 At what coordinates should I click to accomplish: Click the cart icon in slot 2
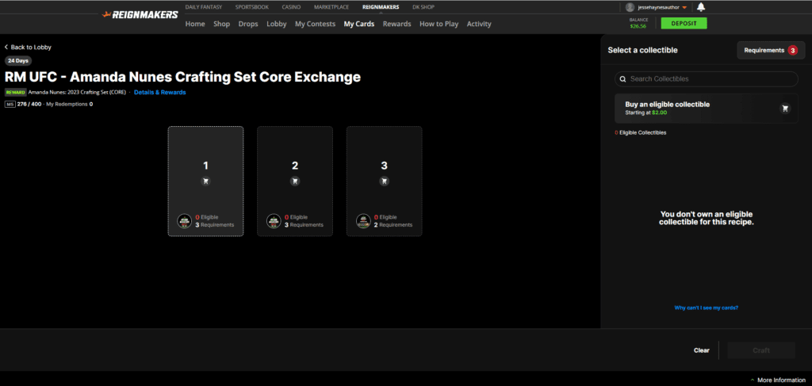pos(295,181)
